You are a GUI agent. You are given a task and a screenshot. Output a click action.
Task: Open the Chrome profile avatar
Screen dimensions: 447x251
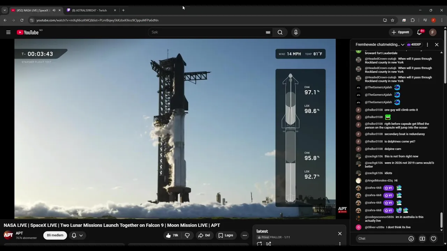[433, 20]
